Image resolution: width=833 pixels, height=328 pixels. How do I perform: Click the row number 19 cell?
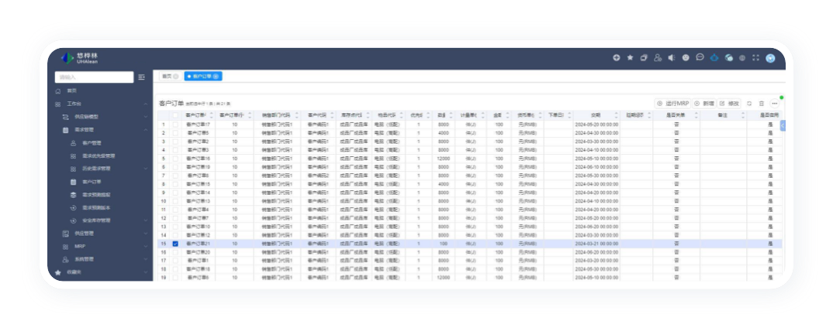click(164, 278)
